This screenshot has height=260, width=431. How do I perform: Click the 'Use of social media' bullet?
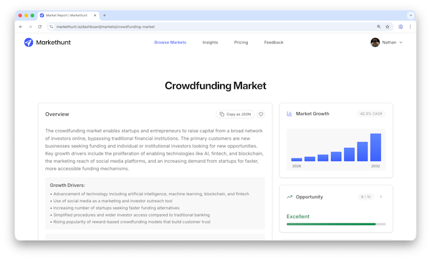point(111,201)
